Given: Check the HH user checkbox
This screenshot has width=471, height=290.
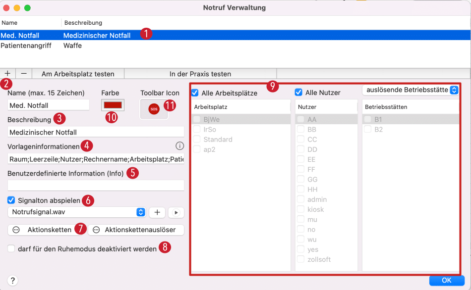Looking at the screenshot, I should 300,189.
